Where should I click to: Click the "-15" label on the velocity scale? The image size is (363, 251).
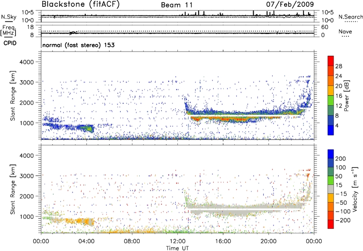coord(340,193)
